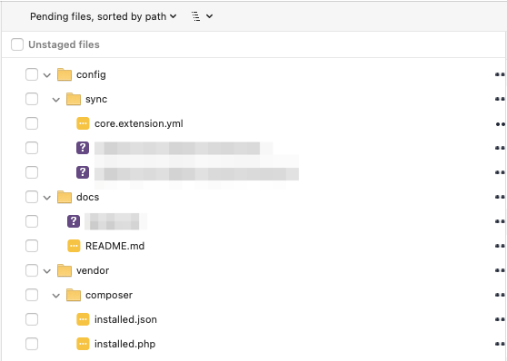This screenshot has width=507, height=361.
Task: Collapse the docs folder
Action: click(47, 198)
